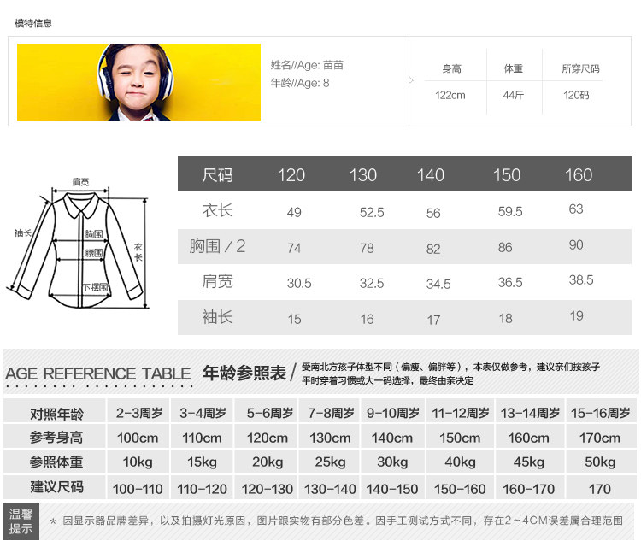Select the 袖长 row label in table

[x=217, y=317]
